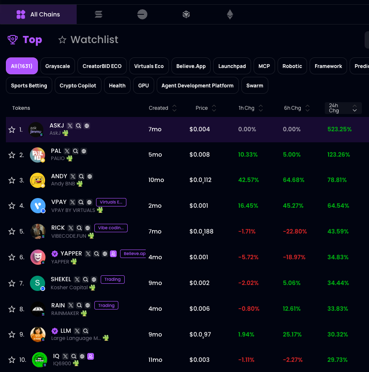Screen dimensions: 369x372
Task: Open IQ website globe icon
Action: [82, 356]
